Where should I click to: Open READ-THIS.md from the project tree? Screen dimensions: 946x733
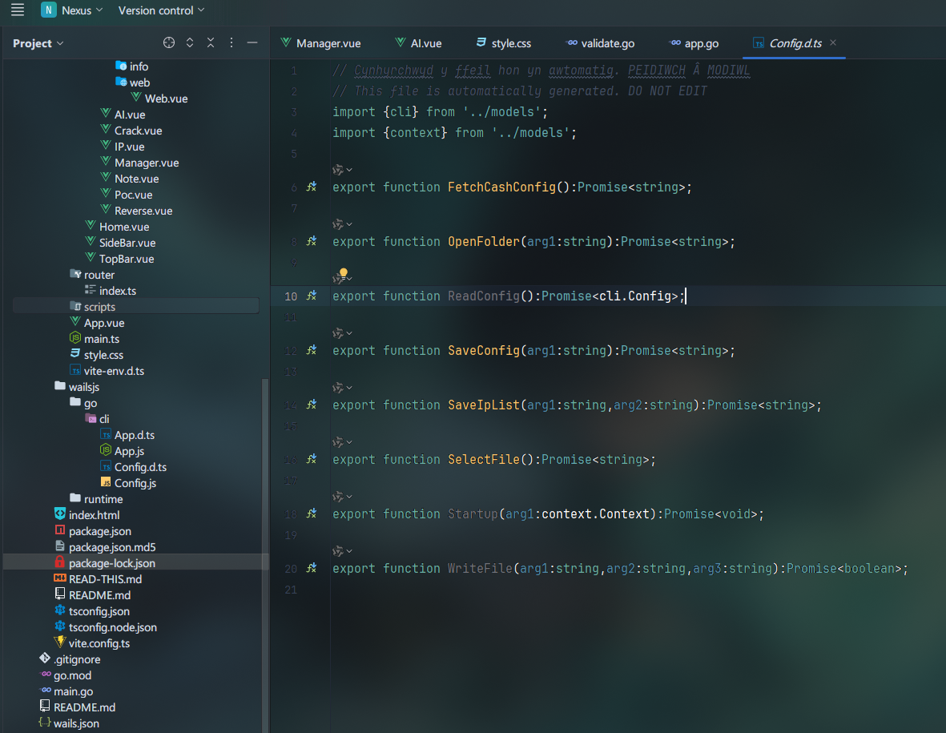tap(98, 579)
